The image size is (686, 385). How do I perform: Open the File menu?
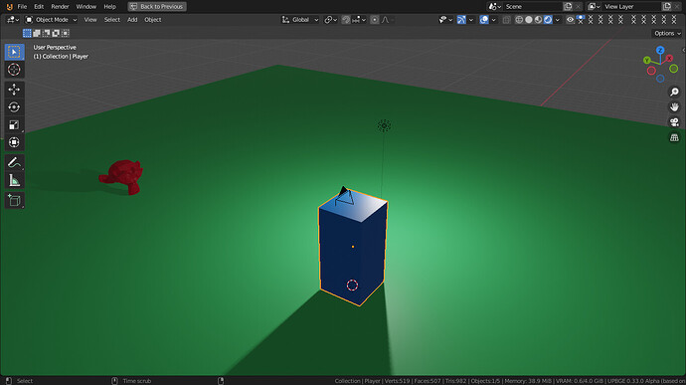pyautogui.click(x=22, y=7)
